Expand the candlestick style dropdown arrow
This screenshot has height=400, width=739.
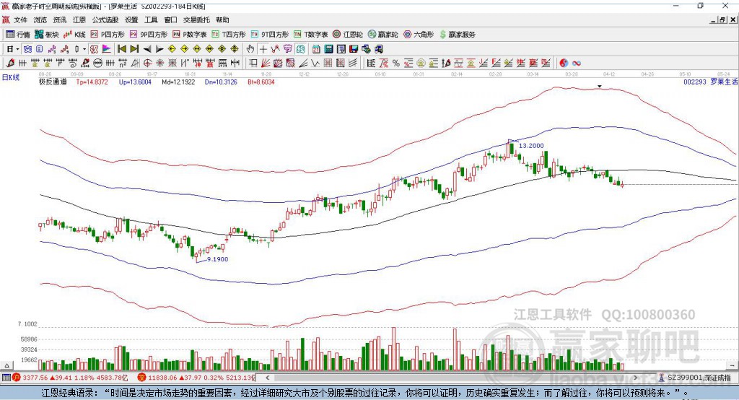[84, 48]
